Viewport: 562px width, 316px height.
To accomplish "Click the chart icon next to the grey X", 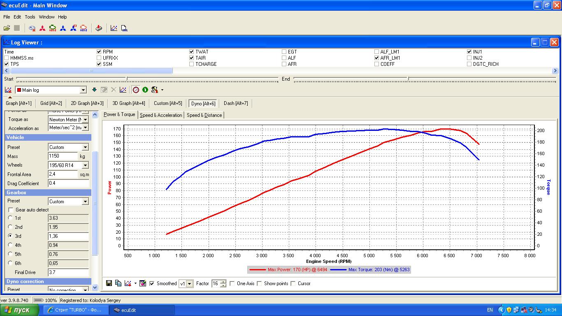I will coord(123,90).
